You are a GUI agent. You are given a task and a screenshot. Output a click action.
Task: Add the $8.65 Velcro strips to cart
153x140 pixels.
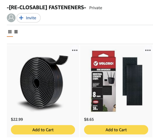click(116, 130)
